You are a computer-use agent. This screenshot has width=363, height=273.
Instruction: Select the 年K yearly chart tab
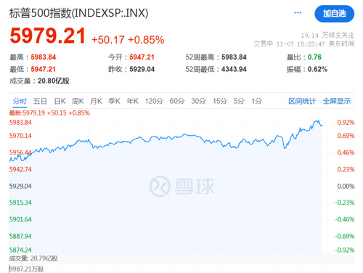point(132,101)
